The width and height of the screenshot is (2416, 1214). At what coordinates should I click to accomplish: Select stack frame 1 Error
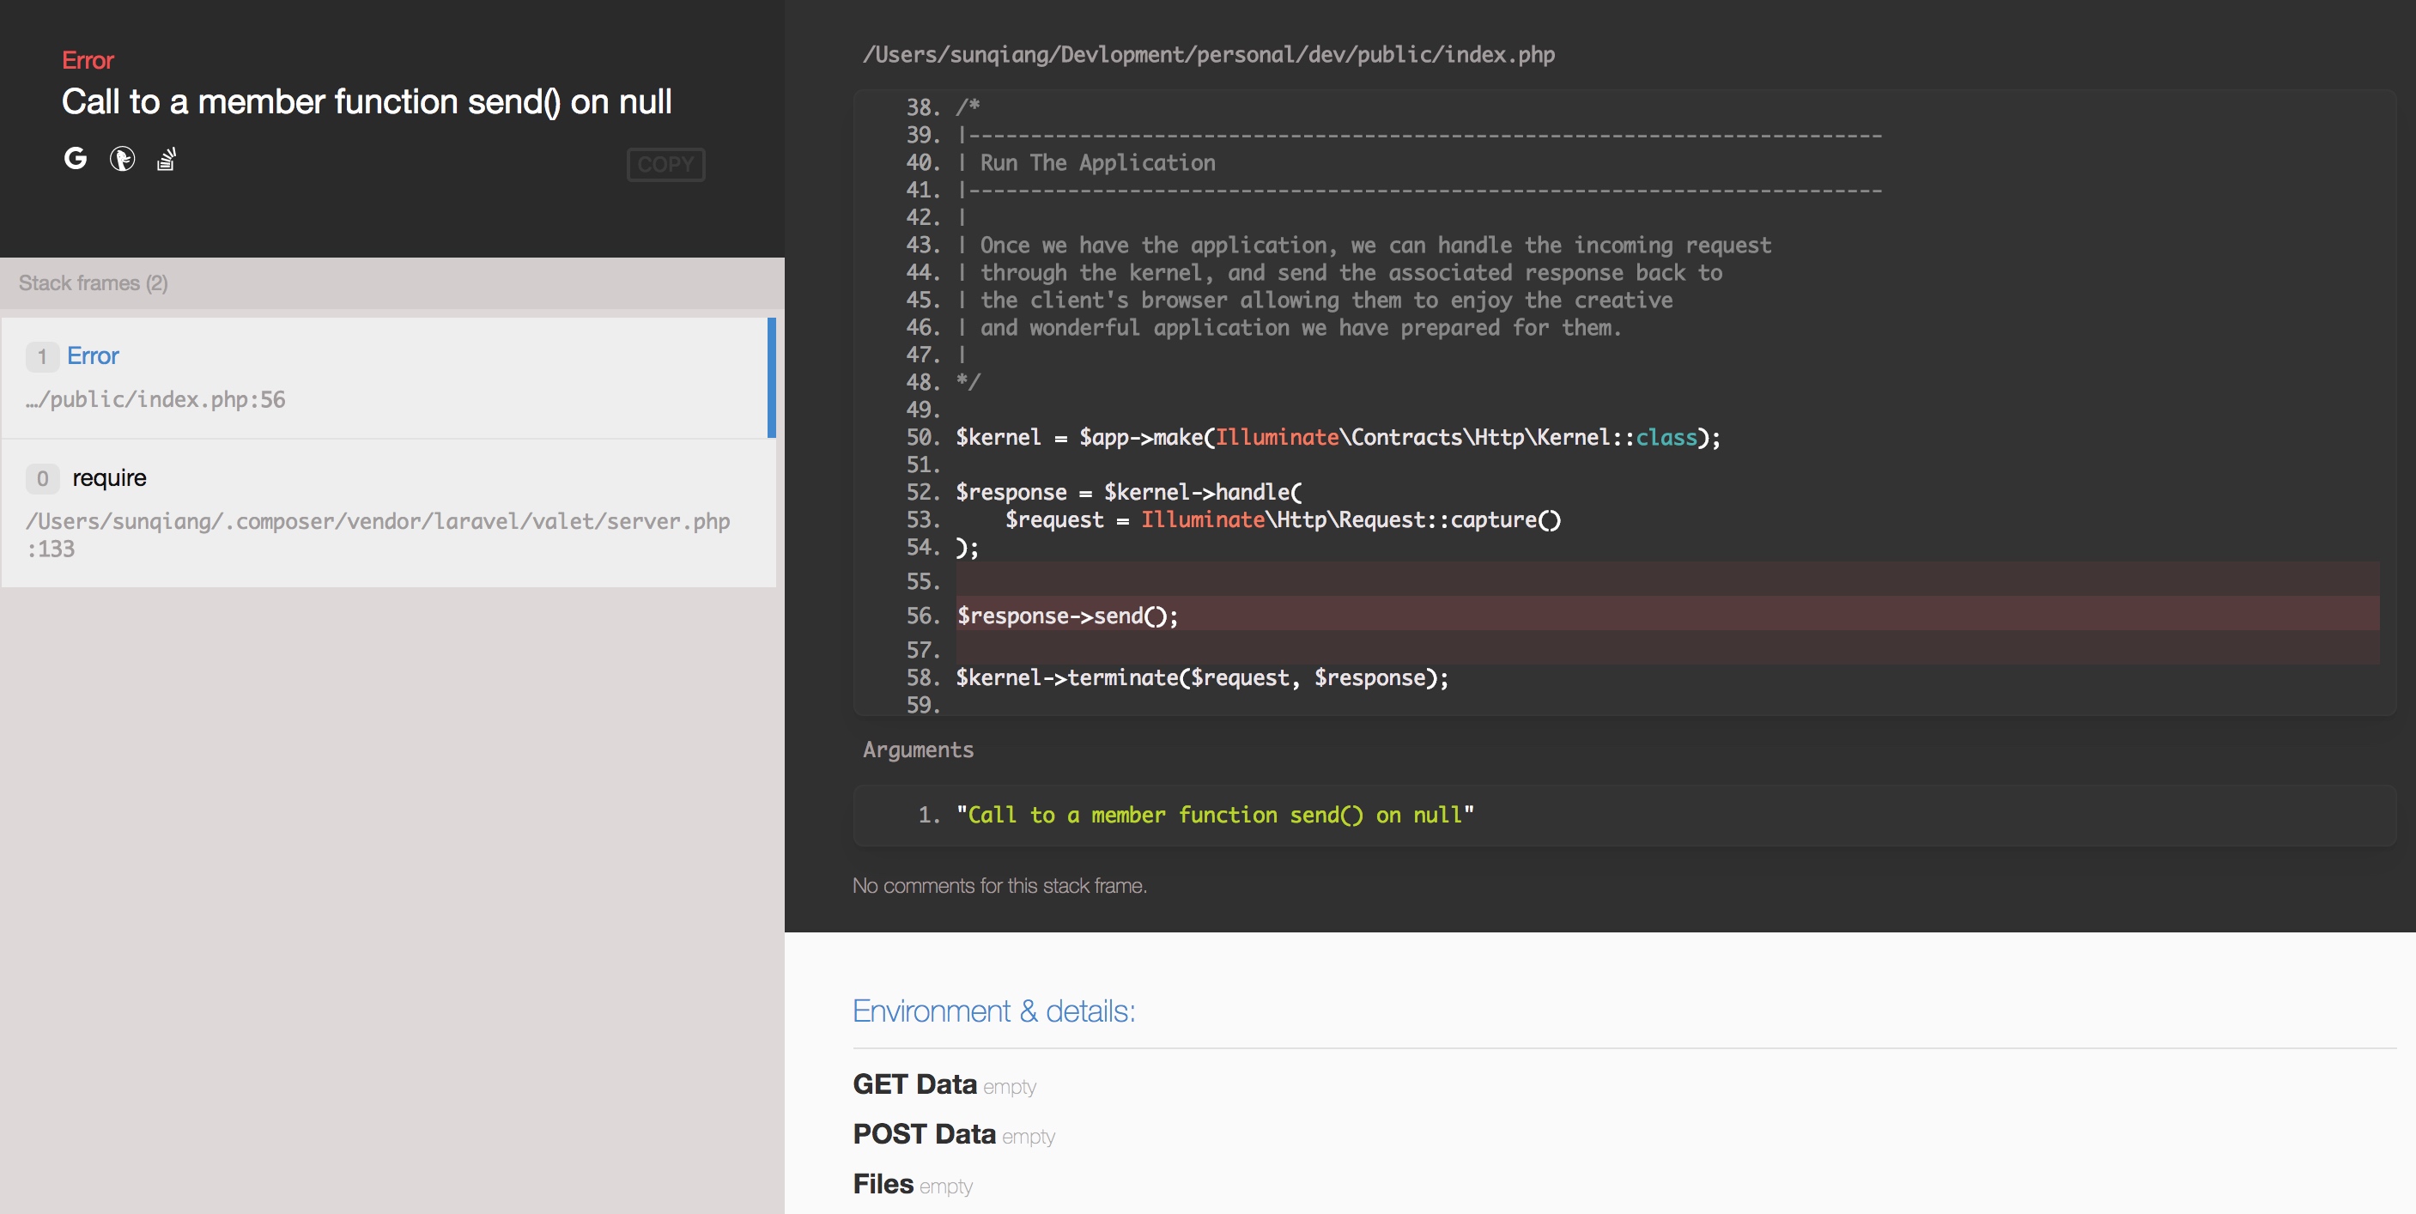(388, 377)
